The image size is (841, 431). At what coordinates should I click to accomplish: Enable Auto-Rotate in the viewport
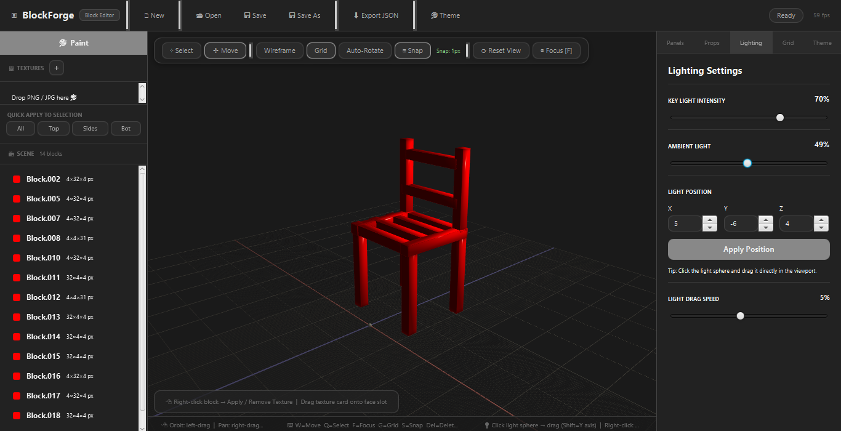tap(365, 50)
